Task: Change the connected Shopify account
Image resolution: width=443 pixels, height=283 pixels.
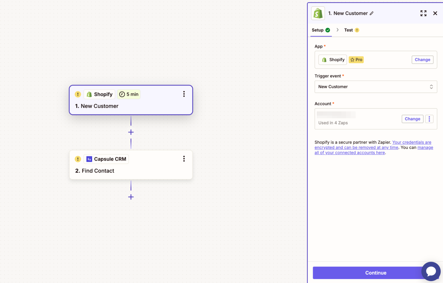Action: click(x=412, y=119)
